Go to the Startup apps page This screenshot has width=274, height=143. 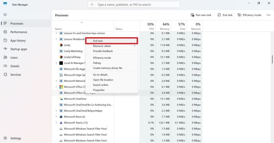pos(19,49)
